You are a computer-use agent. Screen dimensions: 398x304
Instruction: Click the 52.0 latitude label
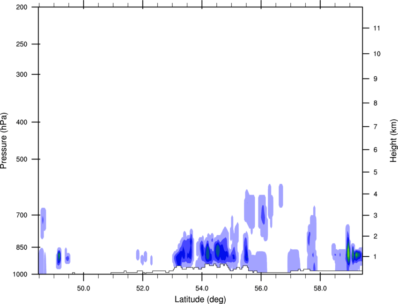coord(143,289)
